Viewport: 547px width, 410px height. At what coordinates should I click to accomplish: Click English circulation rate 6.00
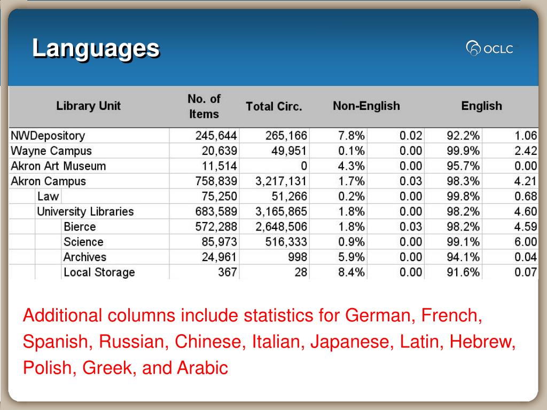pyautogui.click(x=526, y=242)
